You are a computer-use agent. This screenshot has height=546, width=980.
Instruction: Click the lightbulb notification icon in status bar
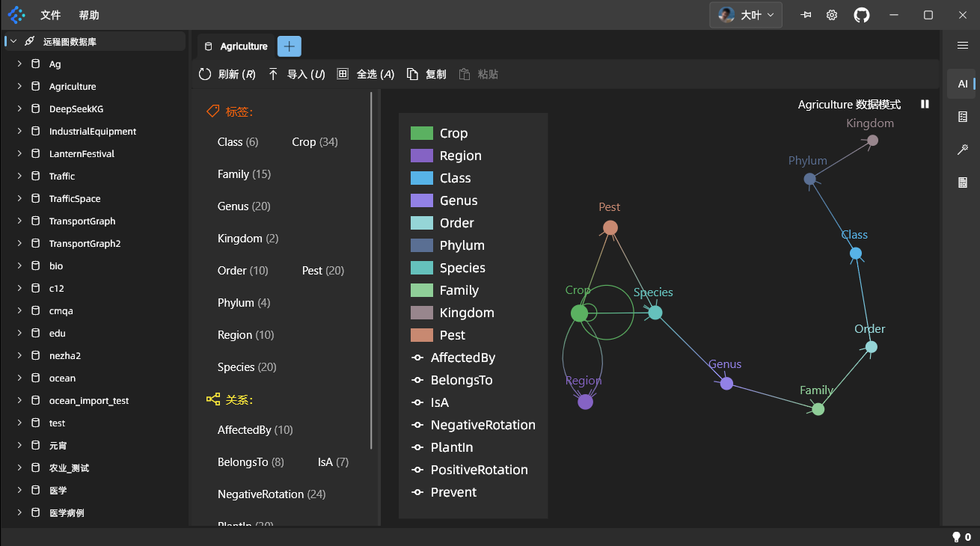pos(956,537)
